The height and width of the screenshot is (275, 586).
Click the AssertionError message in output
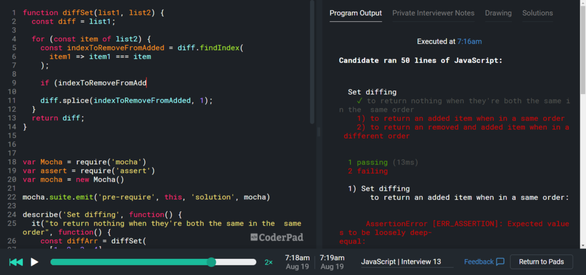(454, 233)
